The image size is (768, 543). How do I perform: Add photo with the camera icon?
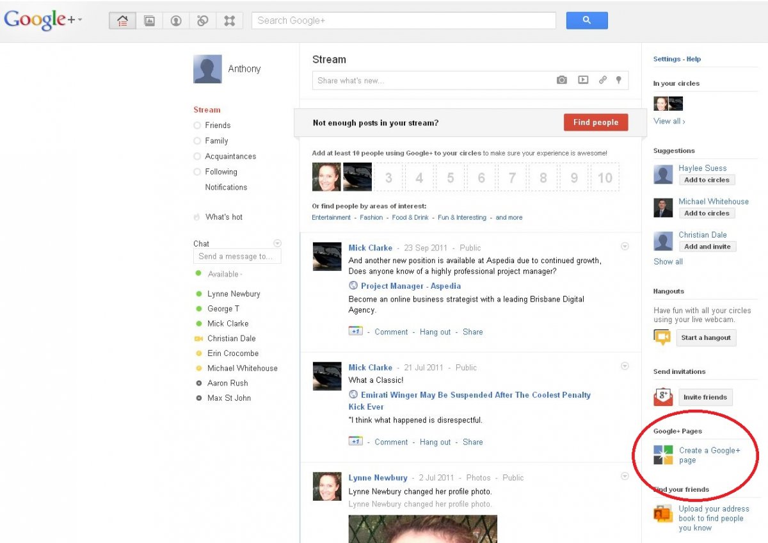[x=562, y=80]
